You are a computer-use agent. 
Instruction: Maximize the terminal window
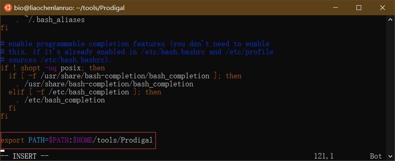[x=359, y=7]
